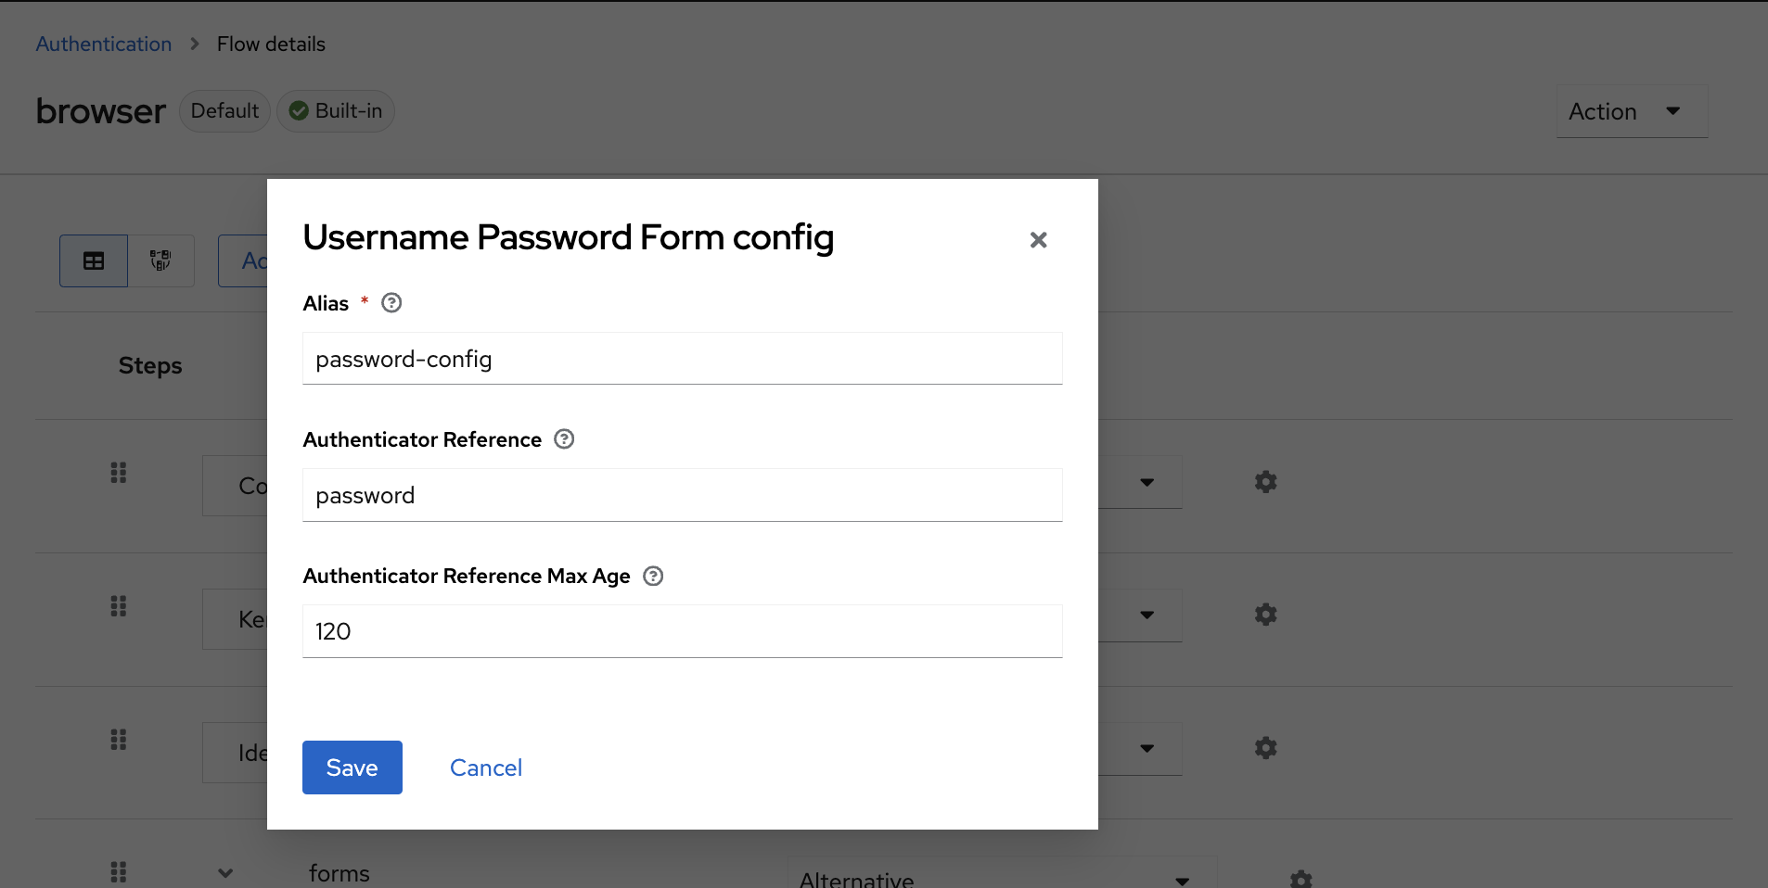Cancel the config dialog

pyautogui.click(x=485, y=767)
